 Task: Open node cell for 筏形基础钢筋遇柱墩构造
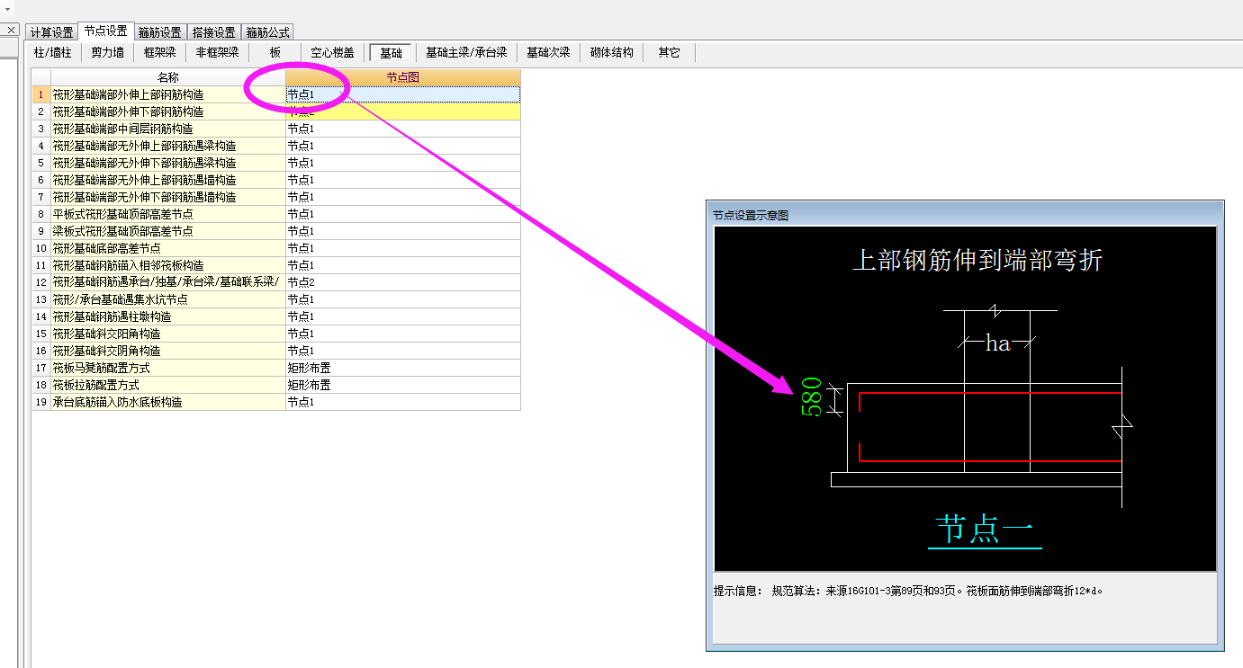[x=403, y=316]
